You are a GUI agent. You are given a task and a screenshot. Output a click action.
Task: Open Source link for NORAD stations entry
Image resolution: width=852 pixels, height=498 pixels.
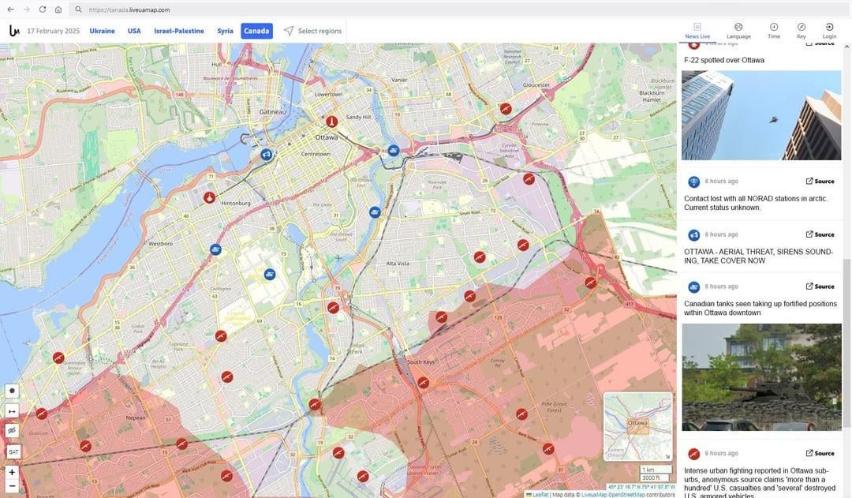[820, 181]
